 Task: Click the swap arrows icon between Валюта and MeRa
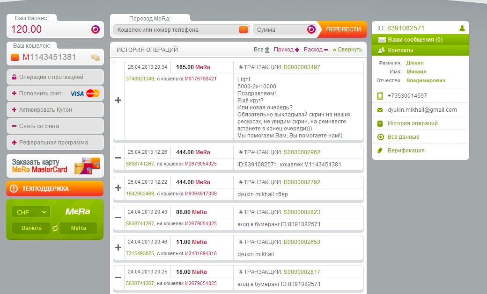point(55,228)
